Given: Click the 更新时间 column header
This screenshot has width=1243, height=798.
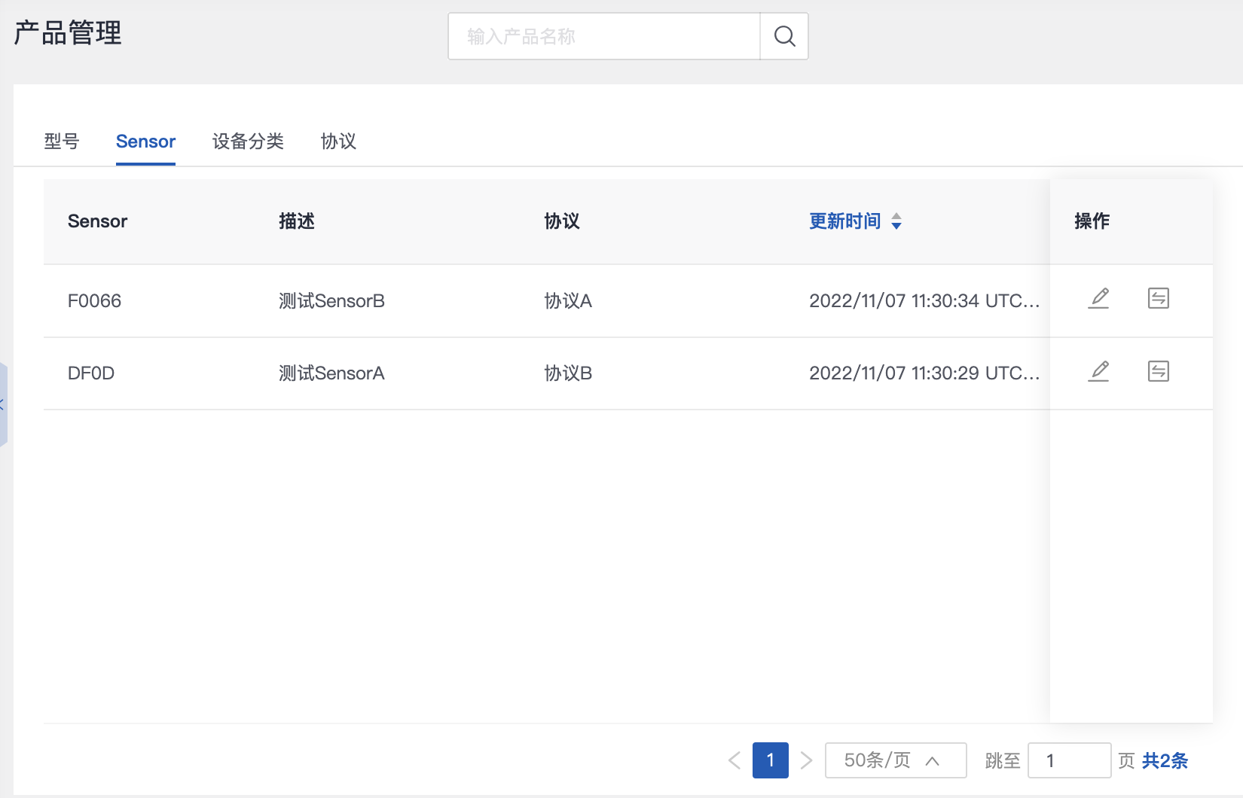Looking at the screenshot, I should pyautogui.click(x=844, y=221).
